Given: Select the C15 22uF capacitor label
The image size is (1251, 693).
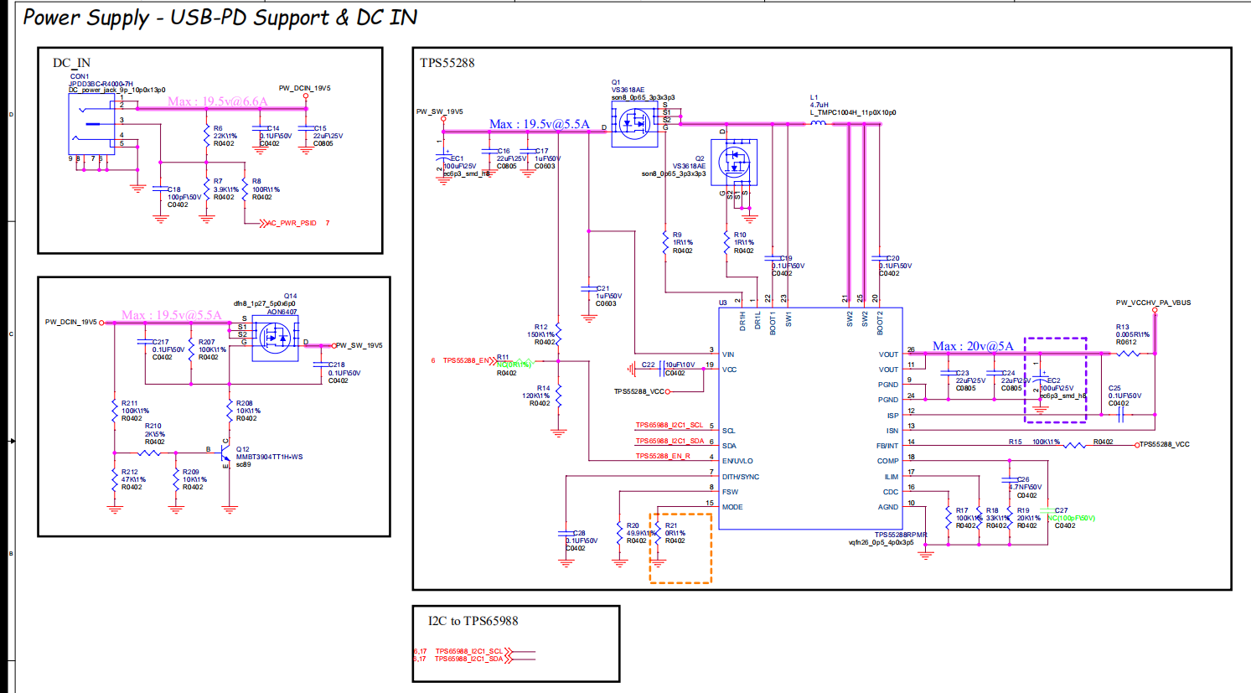Looking at the screenshot, I should pyautogui.click(x=328, y=136).
